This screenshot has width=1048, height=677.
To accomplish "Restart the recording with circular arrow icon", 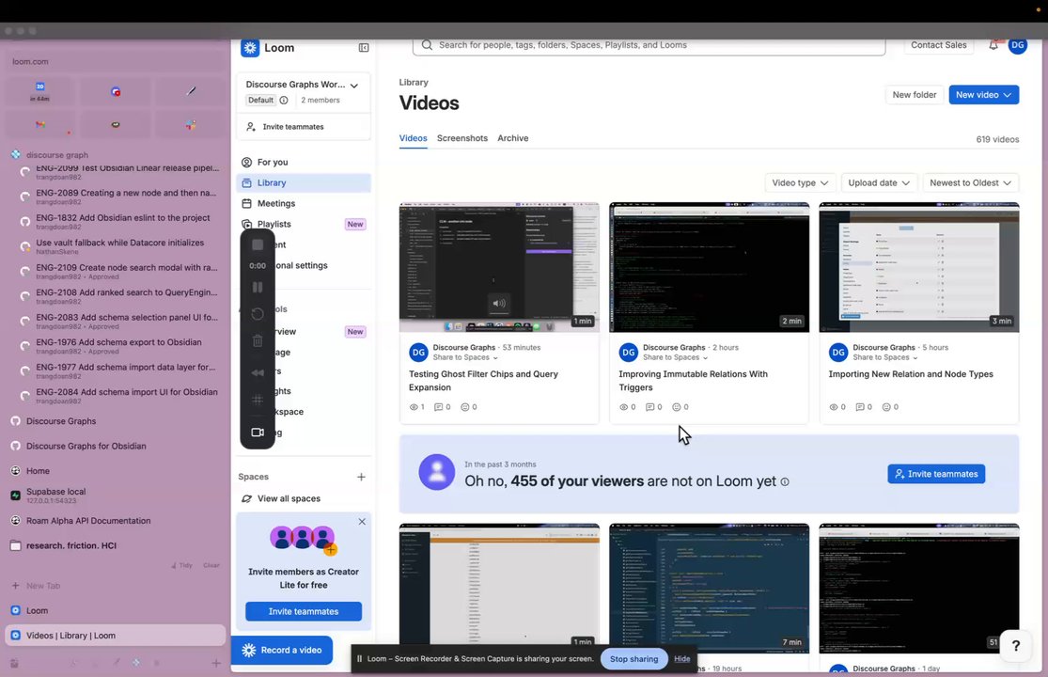I will tap(258, 314).
